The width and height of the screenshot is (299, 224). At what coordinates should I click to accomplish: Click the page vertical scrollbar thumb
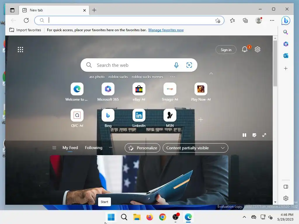pyautogui.click(x=275, y=63)
